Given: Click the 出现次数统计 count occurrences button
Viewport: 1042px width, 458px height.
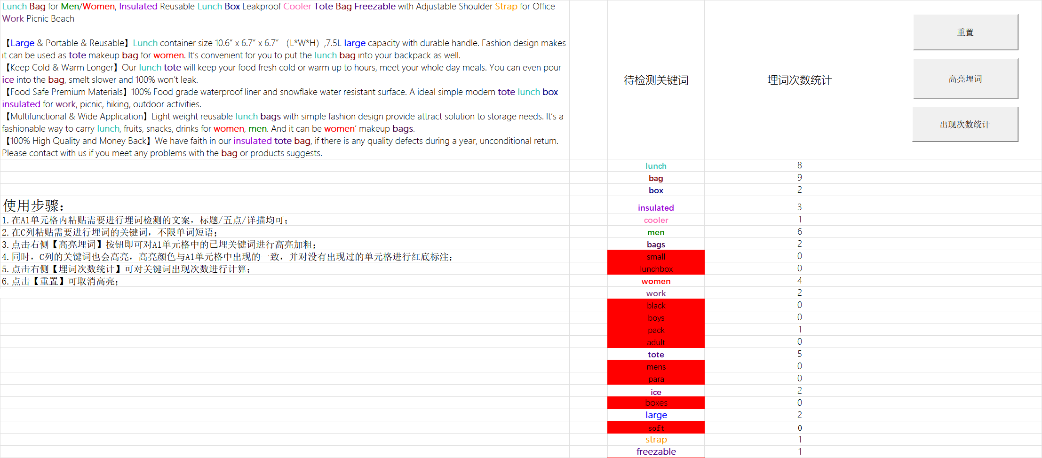Looking at the screenshot, I should (965, 124).
